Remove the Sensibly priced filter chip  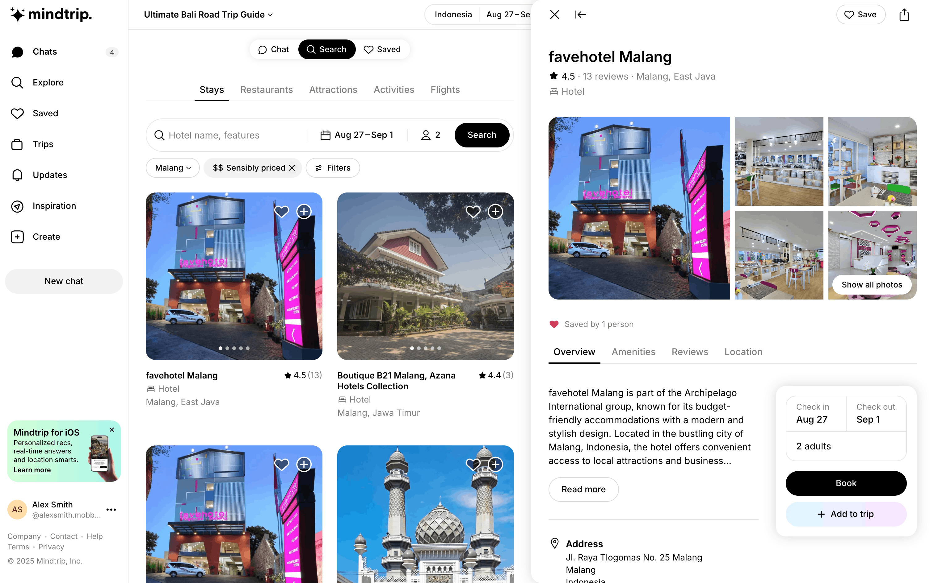292,168
